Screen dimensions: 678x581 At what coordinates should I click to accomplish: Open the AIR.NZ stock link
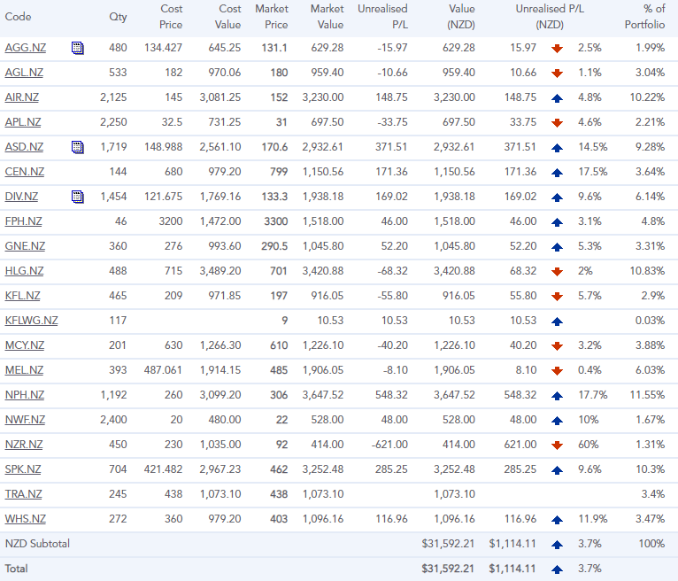[24, 97]
